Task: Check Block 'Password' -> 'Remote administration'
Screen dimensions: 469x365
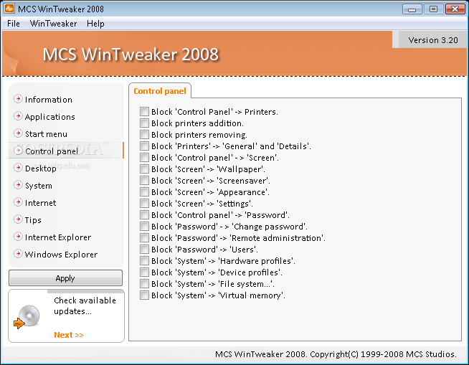Action: click(144, 238)
